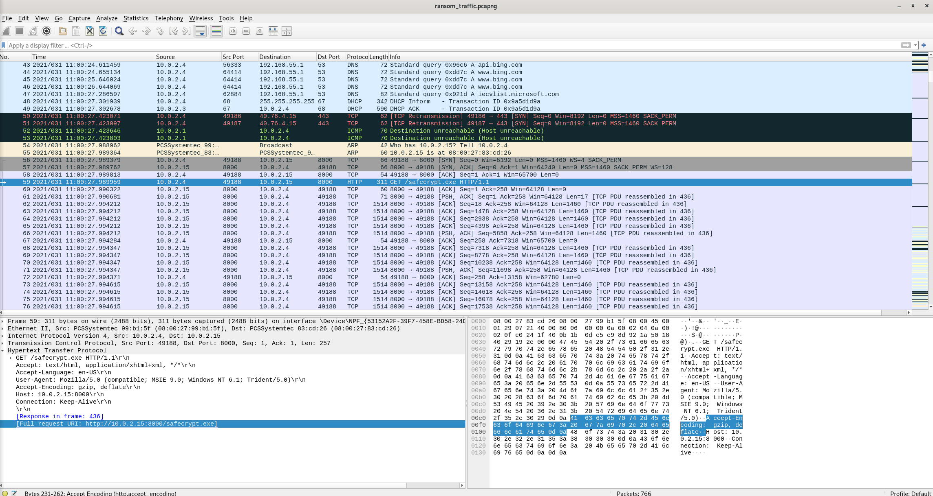Open the Wireless menu
The width and height of the screenshot is (933, 496).
click(201, 18)
